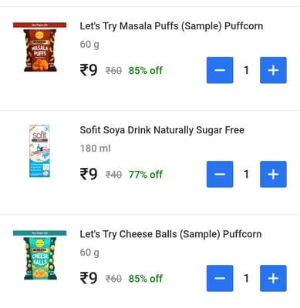Open the Cheese Balls packet image
300x308 pixels.
40,255
